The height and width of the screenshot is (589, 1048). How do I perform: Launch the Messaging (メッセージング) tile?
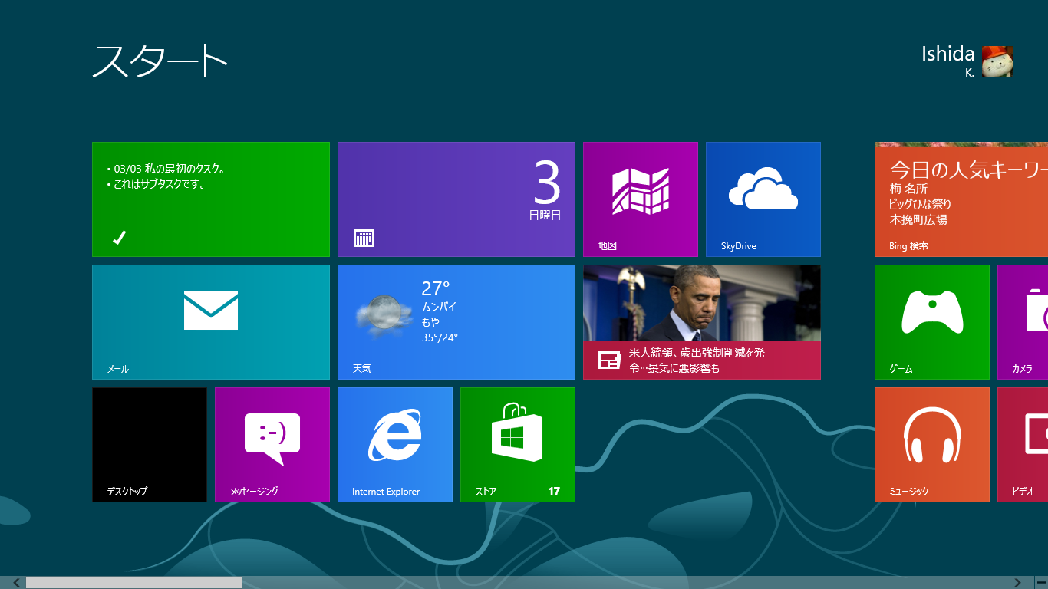pos(272,445)
